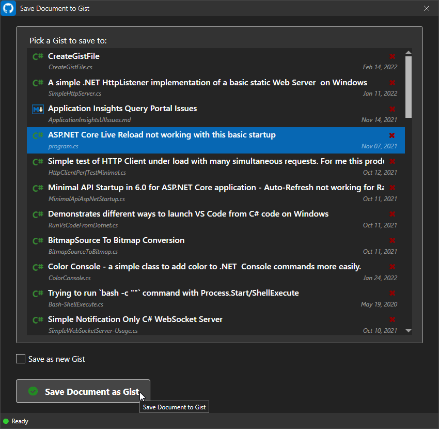439x429 pixels.
Task: Click scrollbar up arrow in gist list
Action: pos(409,52)
